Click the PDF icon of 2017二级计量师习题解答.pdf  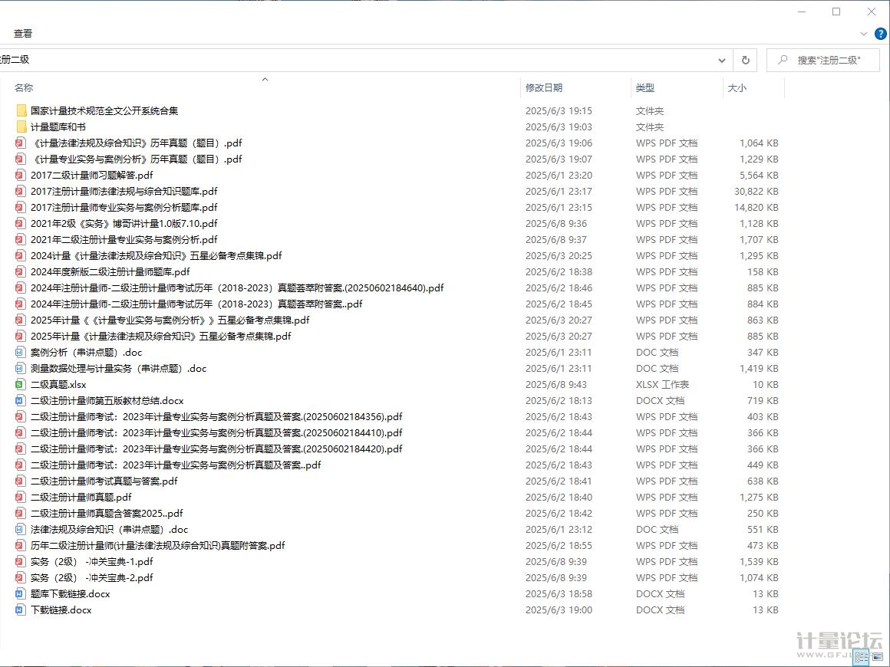[21, 175]
